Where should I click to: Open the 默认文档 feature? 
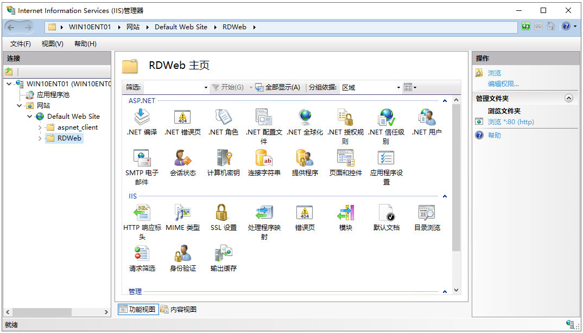pos(386,217)
